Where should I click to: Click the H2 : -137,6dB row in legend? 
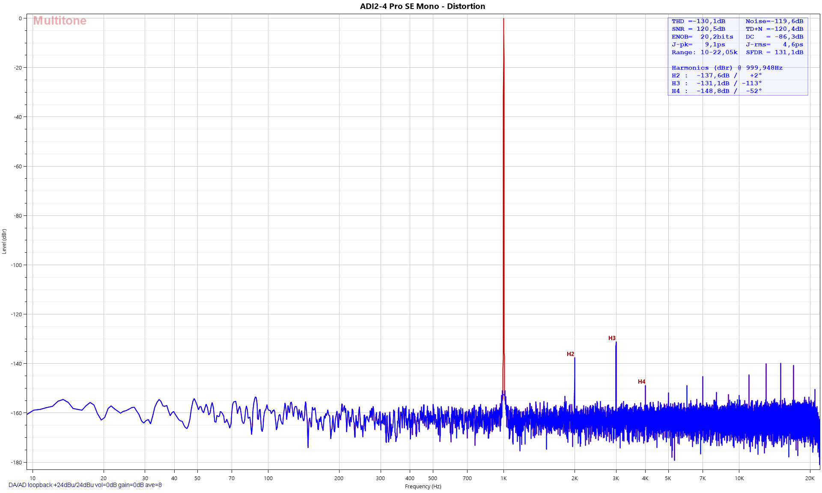(717, 75)
